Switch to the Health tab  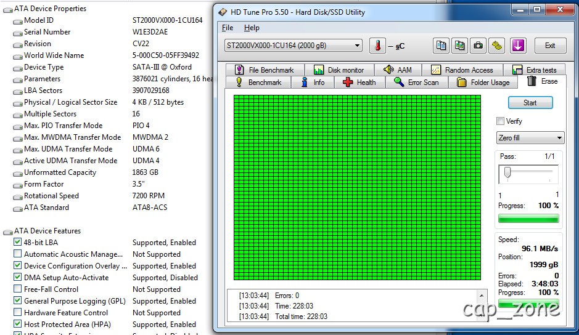[x=359, y=83]
